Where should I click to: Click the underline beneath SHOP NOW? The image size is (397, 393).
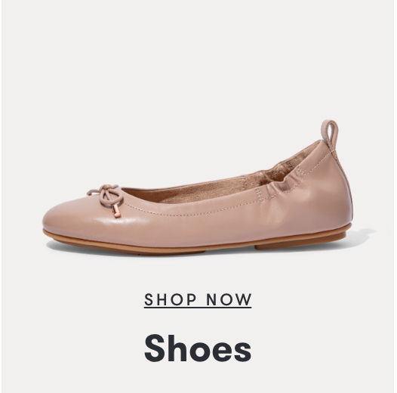198,308
